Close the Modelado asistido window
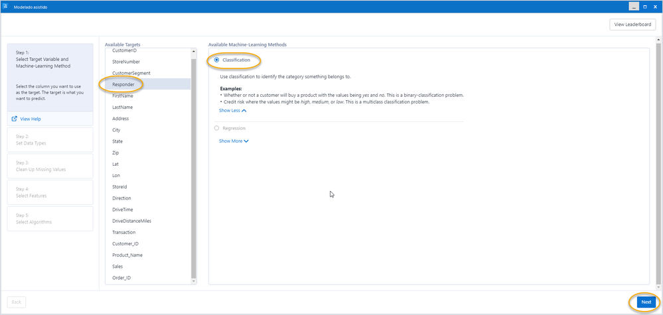The width and height of the screenshot is (663, 315). 656,7
